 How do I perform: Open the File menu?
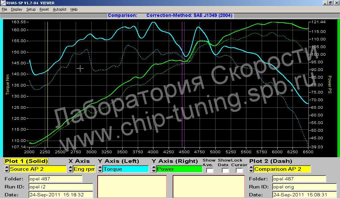(4, 9)
